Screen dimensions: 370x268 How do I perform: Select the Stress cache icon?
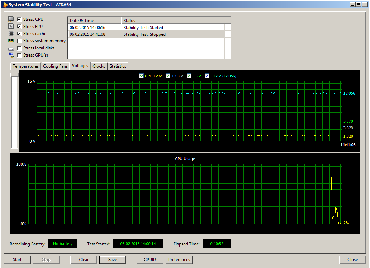pos(11,33)
